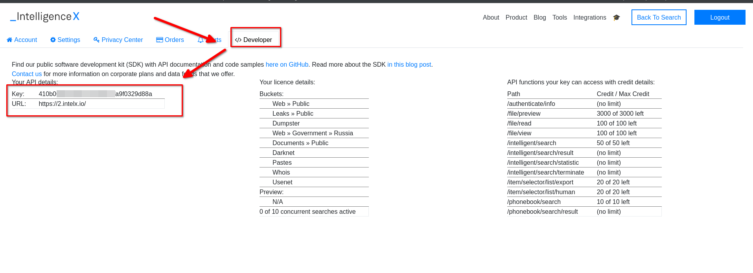This screenshot has width=753, height=273.
Task: Click the gear icon for Settings
Action: [x=53, y=40]
